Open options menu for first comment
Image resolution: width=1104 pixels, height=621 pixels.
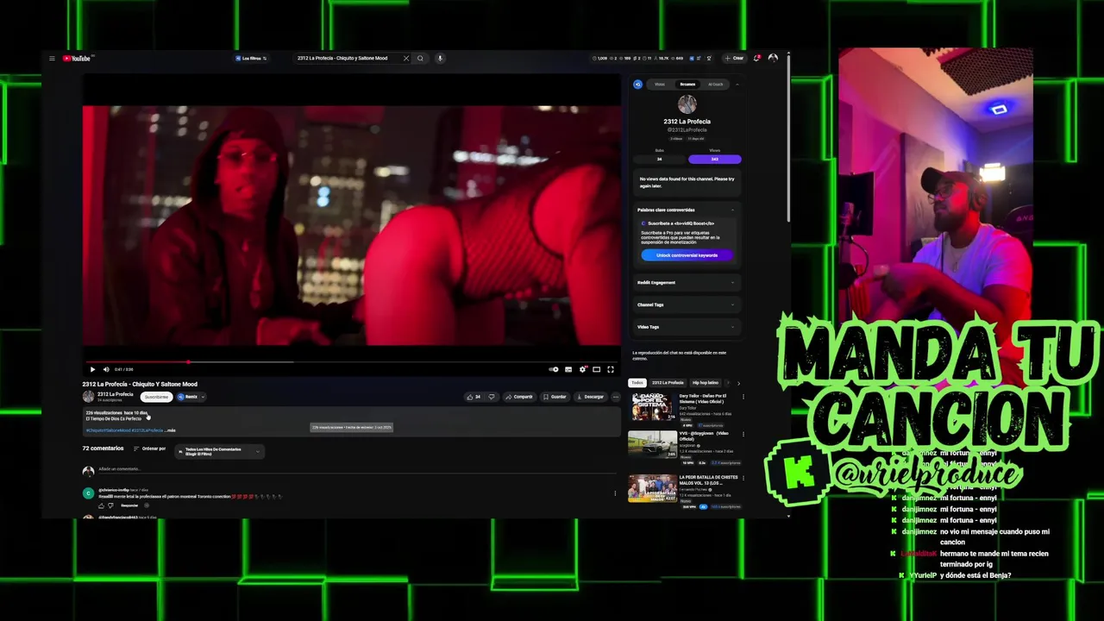click(615, 493)
